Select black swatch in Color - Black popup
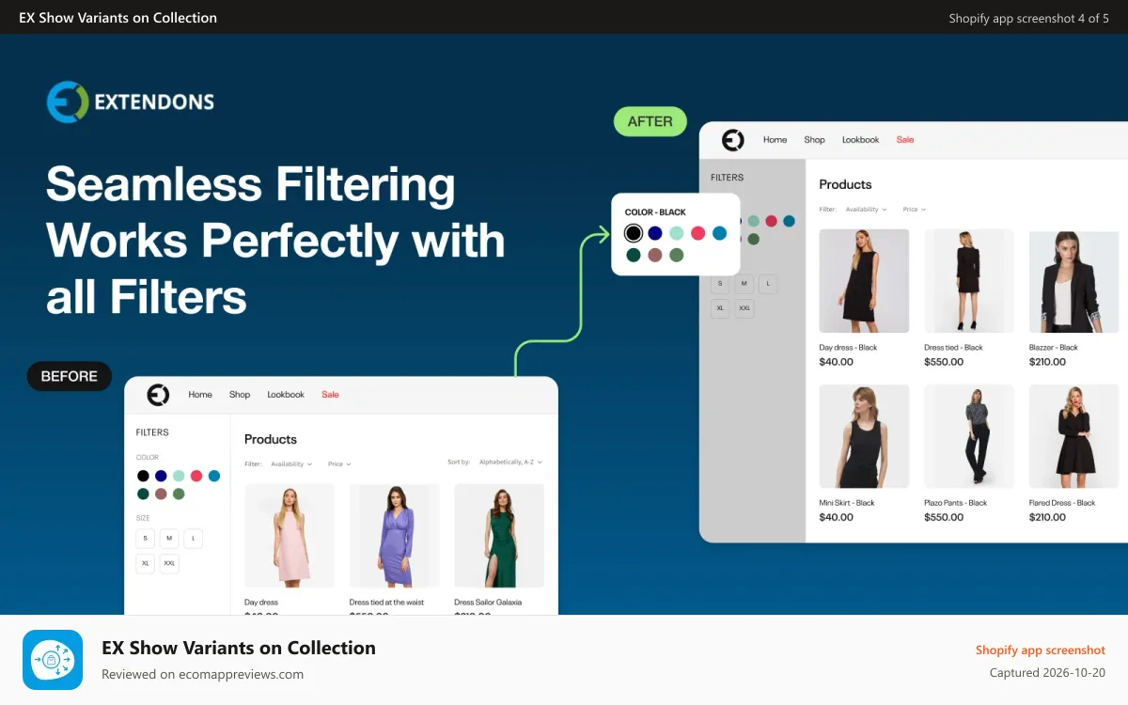Image resolution: width=1128 pixels, height=705 pixels. coord(634,233)
